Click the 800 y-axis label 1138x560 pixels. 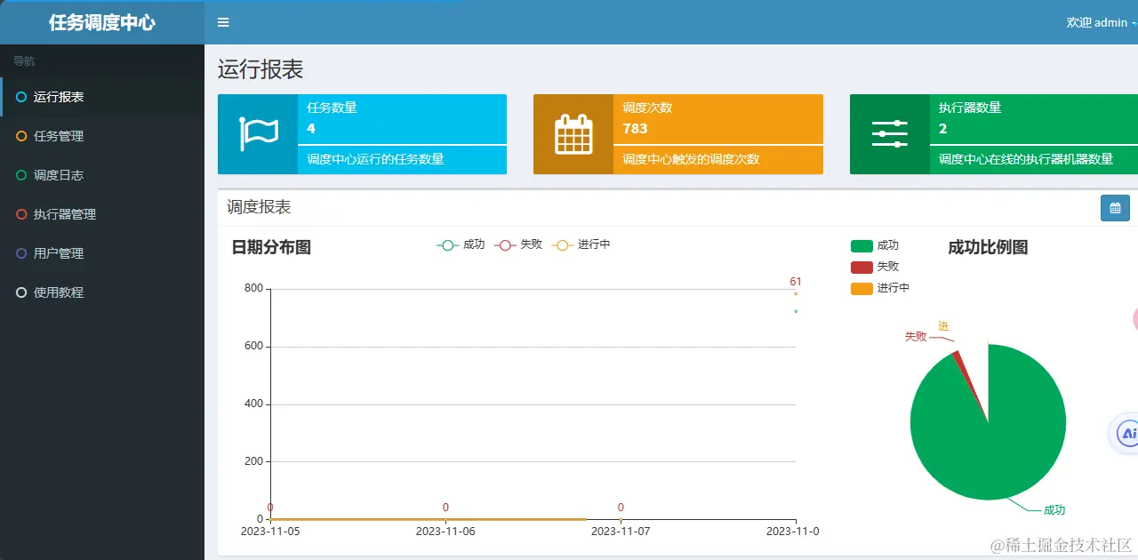click(x=253, y=288)
